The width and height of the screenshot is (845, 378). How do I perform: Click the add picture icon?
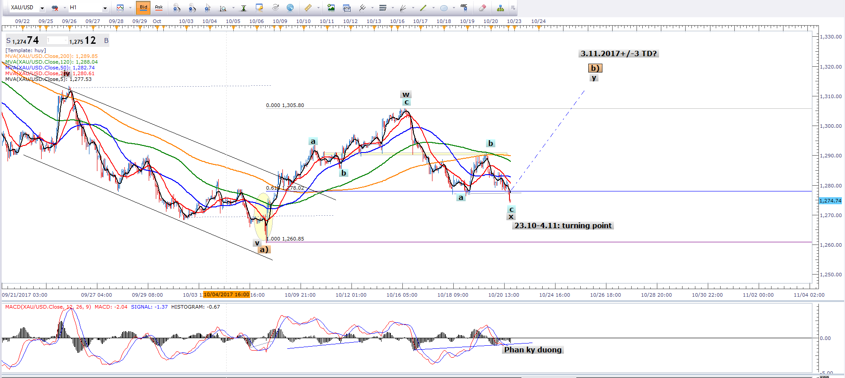(x=331, y=8)
